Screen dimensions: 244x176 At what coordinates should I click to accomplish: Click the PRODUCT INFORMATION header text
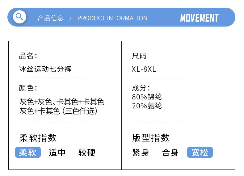pos(112,18)
